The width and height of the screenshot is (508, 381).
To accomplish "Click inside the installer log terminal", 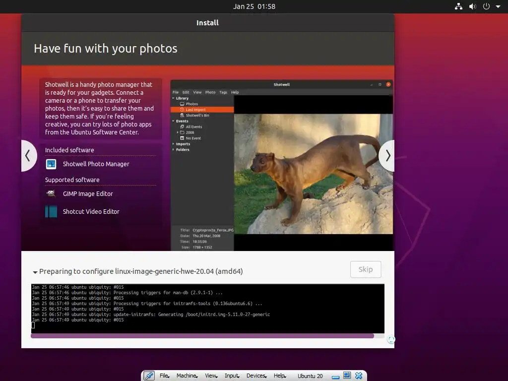I will pyautogui.click(x=207, y=309).
